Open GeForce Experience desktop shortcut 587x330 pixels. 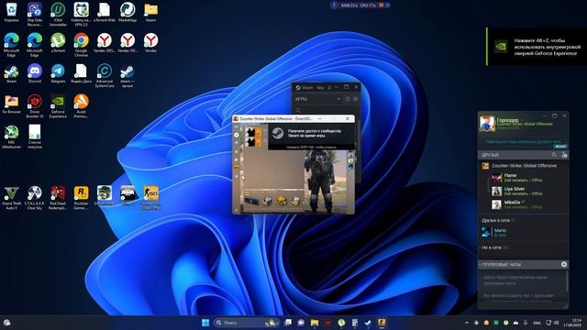click(58, 106)
